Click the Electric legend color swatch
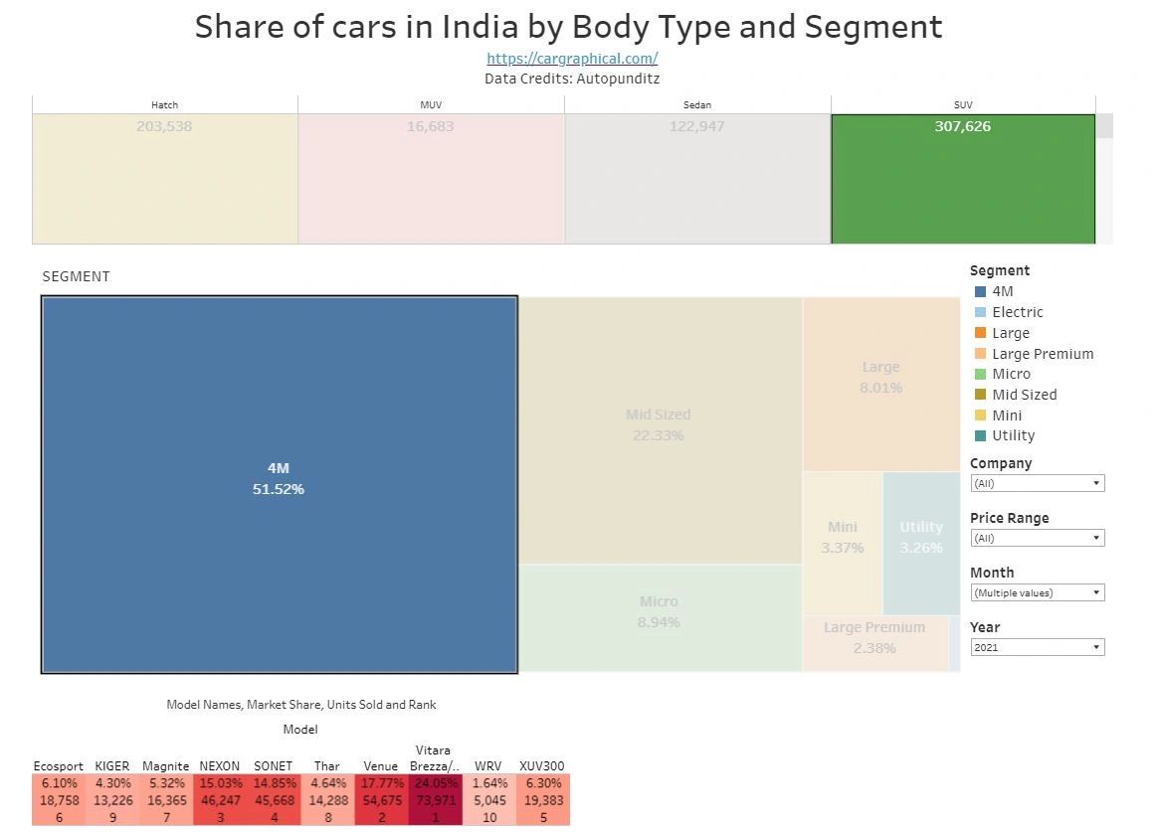The height and width of the screenshot is (832, 1158). (x=980, y=312)
